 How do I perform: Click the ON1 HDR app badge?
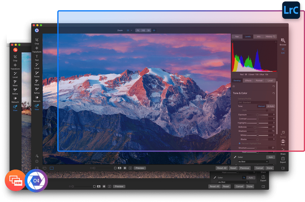coord(15,180)
